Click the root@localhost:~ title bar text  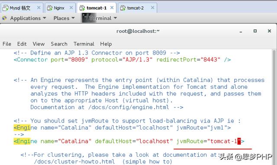tap(138, 31)
